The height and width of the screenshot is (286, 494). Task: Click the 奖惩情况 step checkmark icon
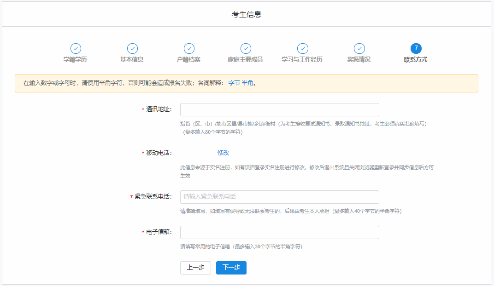click(359, 49)
